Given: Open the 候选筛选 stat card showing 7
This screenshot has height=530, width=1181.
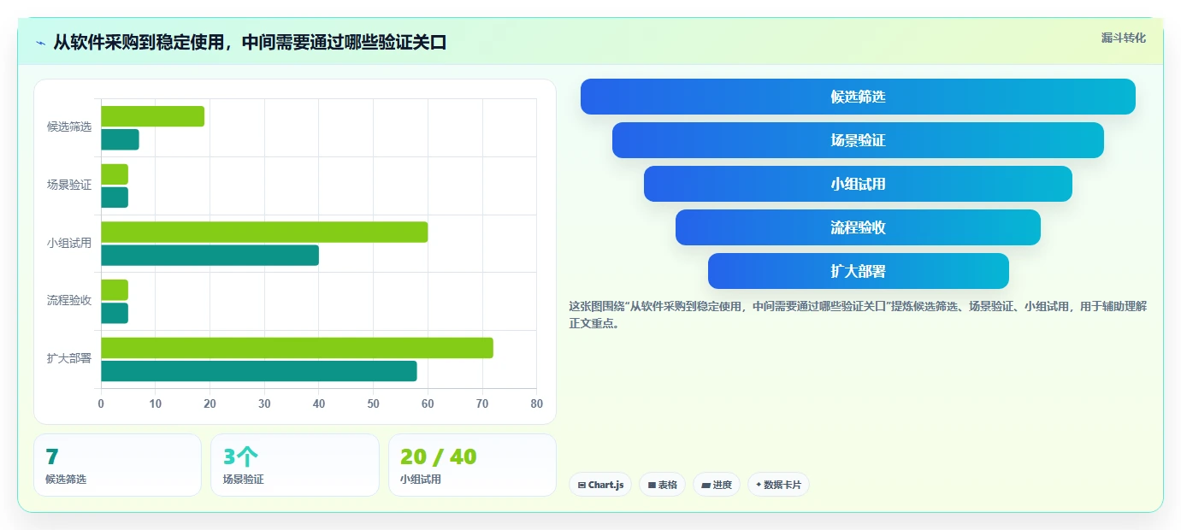Looking at the screenshot, I should tap(117, 465).
